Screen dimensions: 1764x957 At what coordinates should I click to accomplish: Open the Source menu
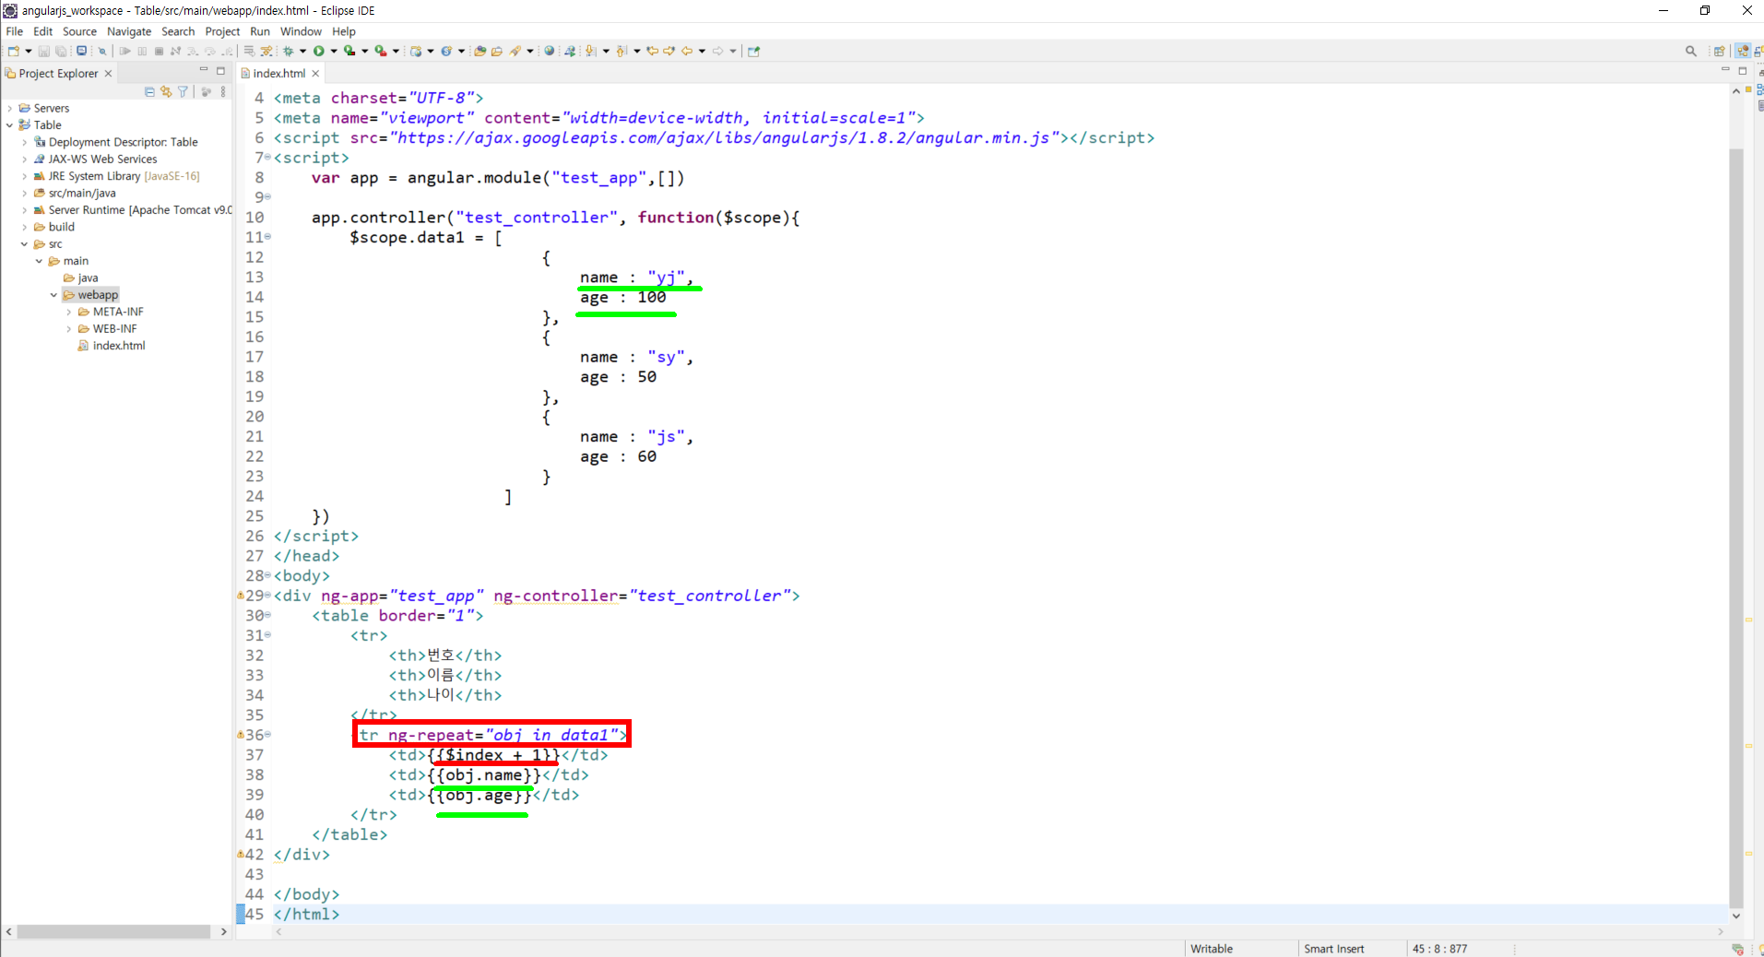pos(79,31)
